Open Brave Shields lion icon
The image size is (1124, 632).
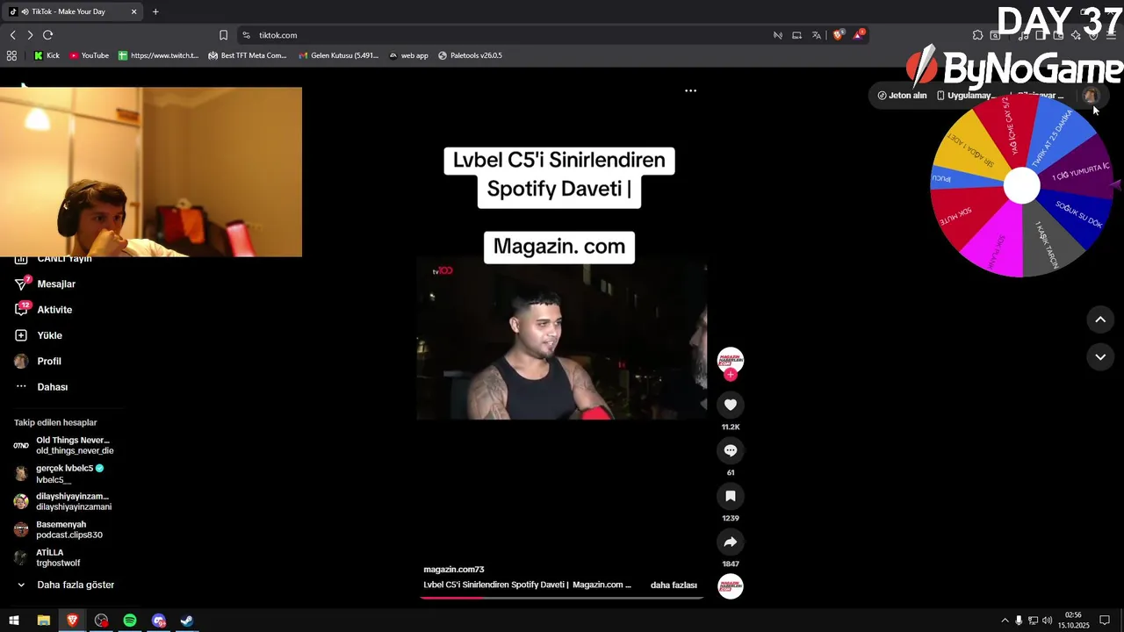tap(838, 35)
